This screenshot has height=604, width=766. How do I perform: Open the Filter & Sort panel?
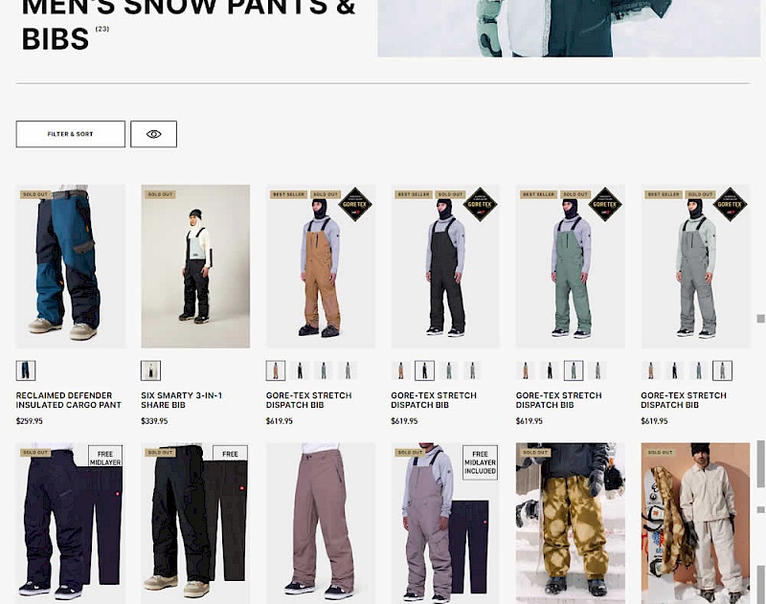70,134
